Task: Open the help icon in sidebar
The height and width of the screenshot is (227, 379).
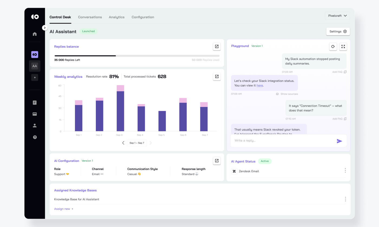Action: pyautogui.click(x=35, y=137)
